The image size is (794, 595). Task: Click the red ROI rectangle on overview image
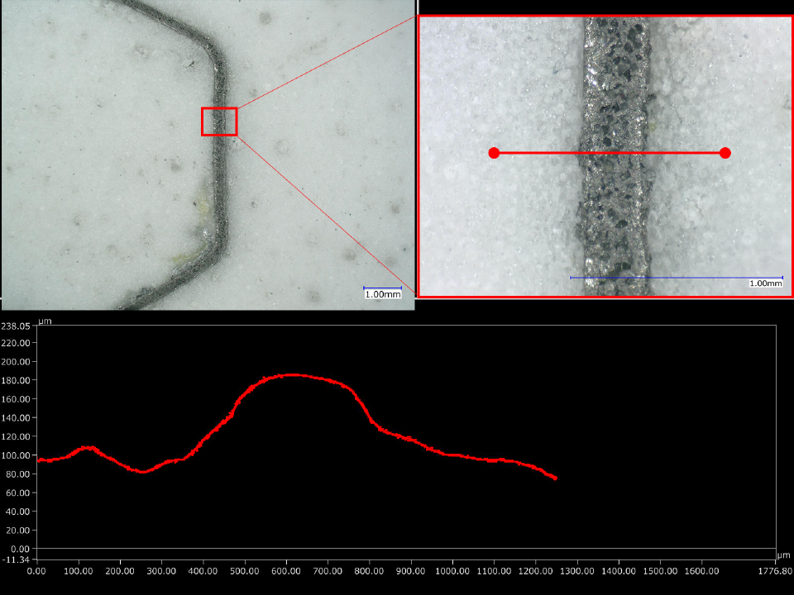[219, 121]
